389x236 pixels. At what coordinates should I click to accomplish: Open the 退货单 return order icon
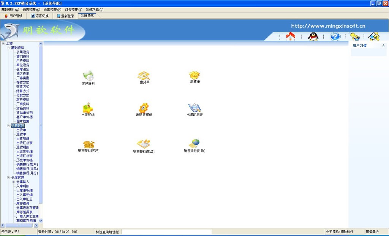(x=195, y=75)
